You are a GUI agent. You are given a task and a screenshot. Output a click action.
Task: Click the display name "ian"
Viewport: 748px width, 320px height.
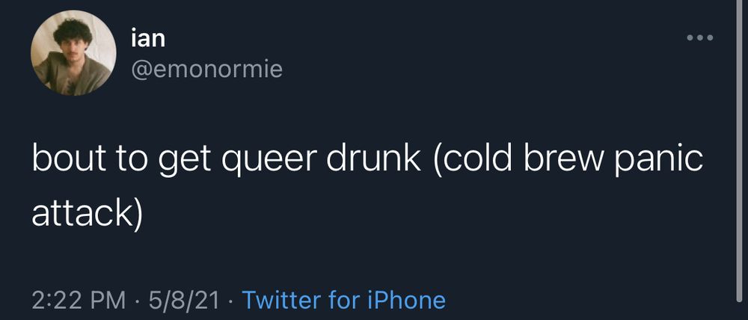[x=148, y=37]
